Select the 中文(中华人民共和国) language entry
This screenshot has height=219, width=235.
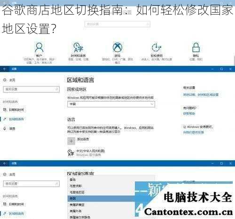(86, 153)
